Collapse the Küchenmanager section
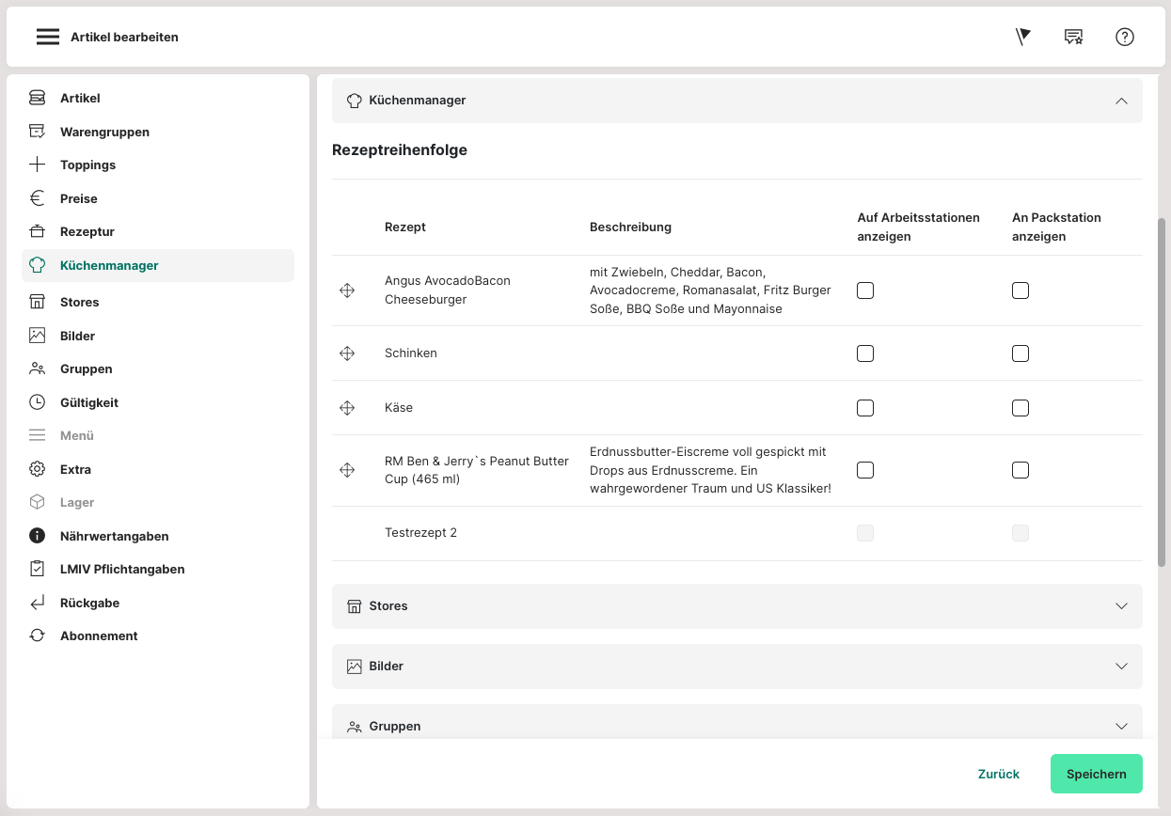 [x=1120, y=101]
